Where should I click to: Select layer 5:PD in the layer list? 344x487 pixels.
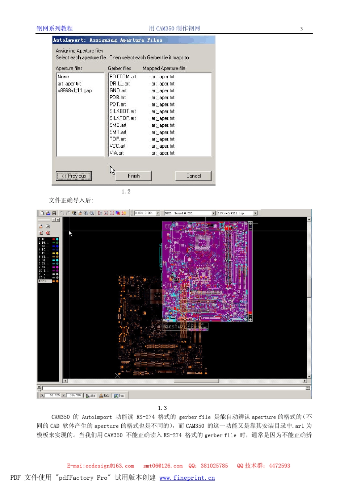tap(45, 253)
